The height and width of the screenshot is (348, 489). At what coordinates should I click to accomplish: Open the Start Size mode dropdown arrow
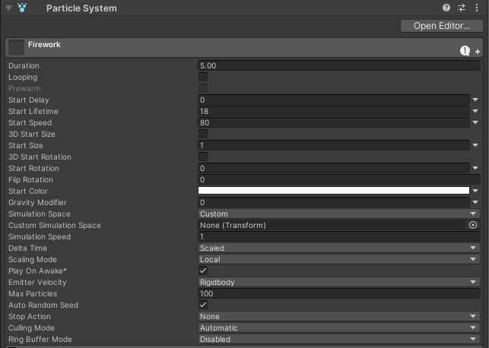(x=475, y=145)
